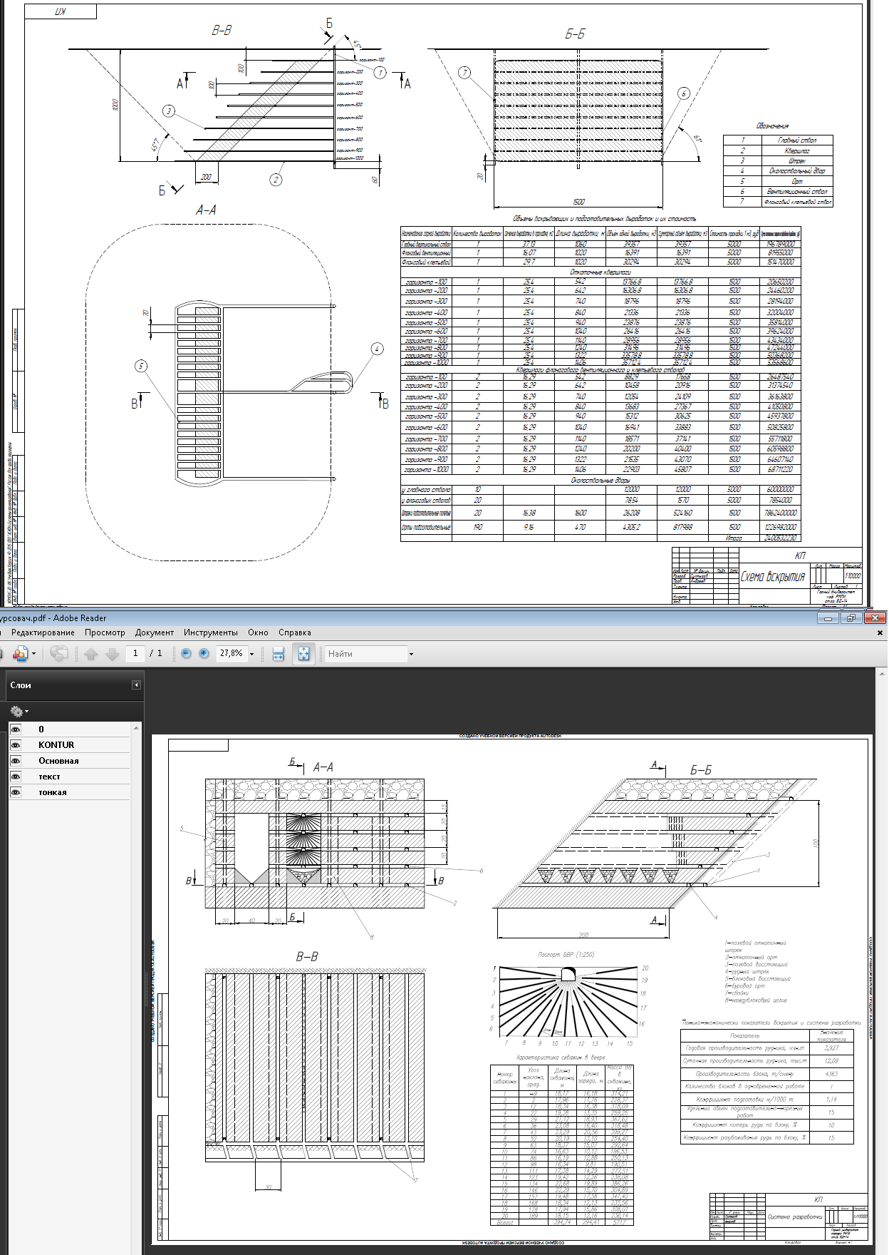Click the greyed-out comment icon in the toolbar
This screenshot has width=889, height=1255.
click(x=59, y=653)
